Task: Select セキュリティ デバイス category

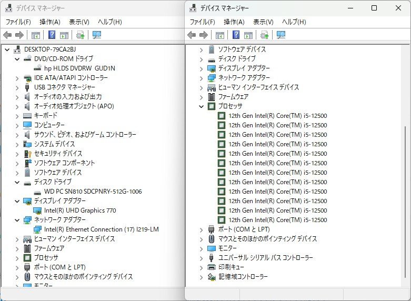Action: (x=58, y=153)
